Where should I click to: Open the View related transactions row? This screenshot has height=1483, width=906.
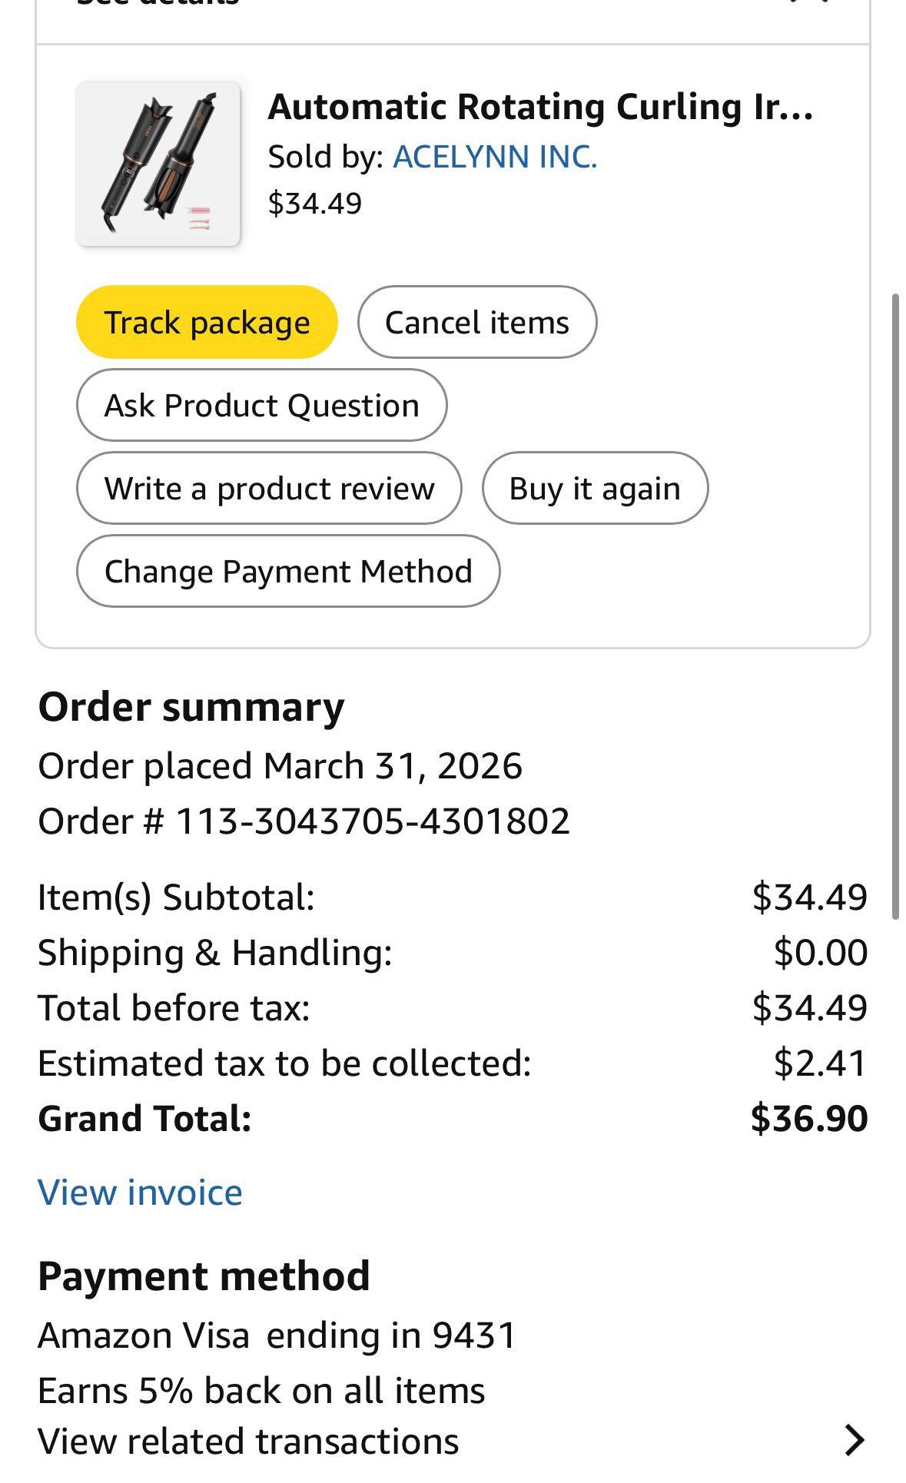pyautogui.click(x=453, y=1441)
